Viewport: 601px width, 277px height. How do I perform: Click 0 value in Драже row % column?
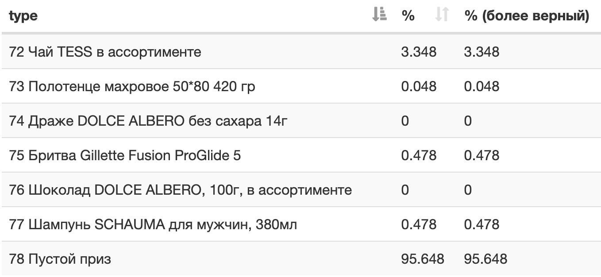[405, 121]
